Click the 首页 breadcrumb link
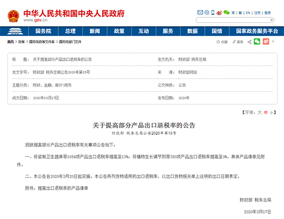 (x=10, y=42)
